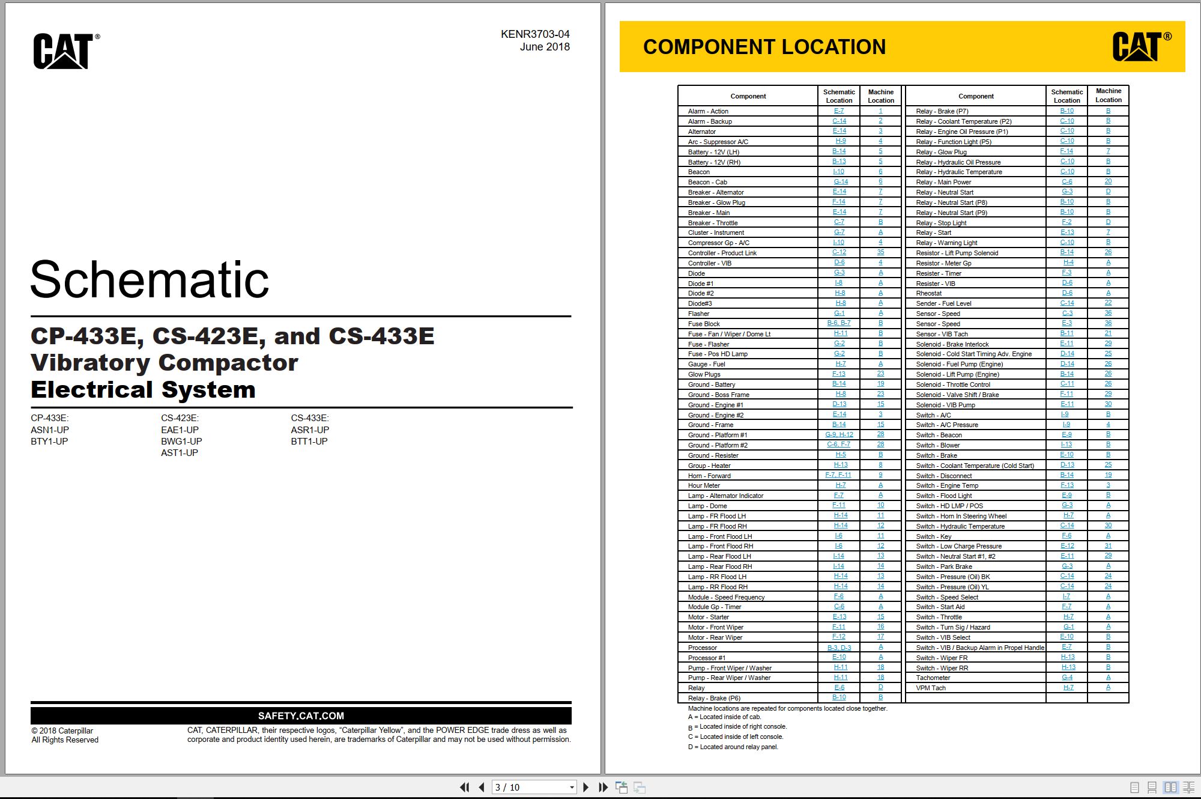Click the COMPONENT LOCATION page heading
Screen dimensions: 1201x799
pos(764,47)
